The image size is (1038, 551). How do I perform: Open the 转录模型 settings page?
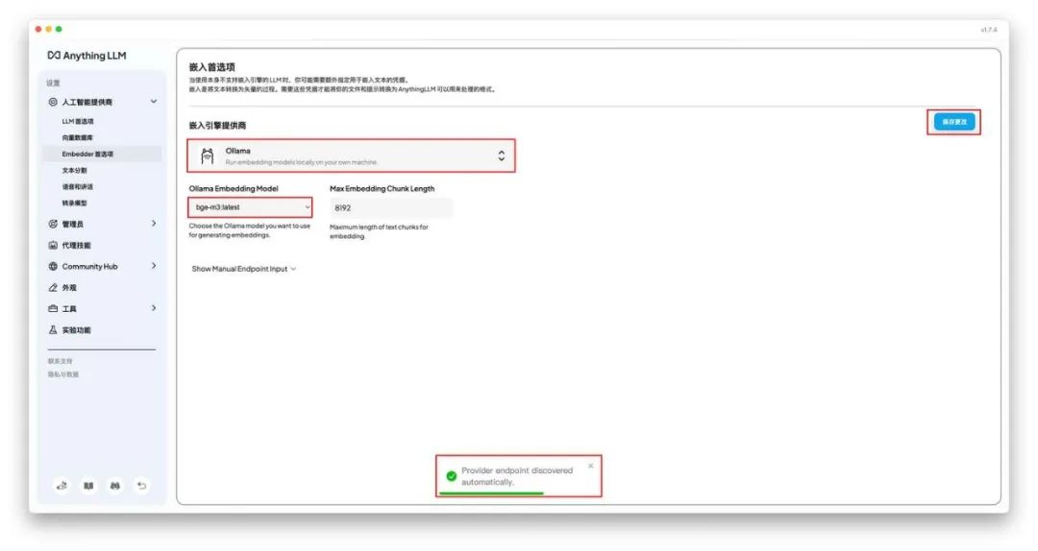click(x=74, y=204)
